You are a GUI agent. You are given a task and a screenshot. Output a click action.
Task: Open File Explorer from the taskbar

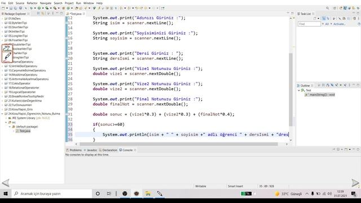click(148, 194)
